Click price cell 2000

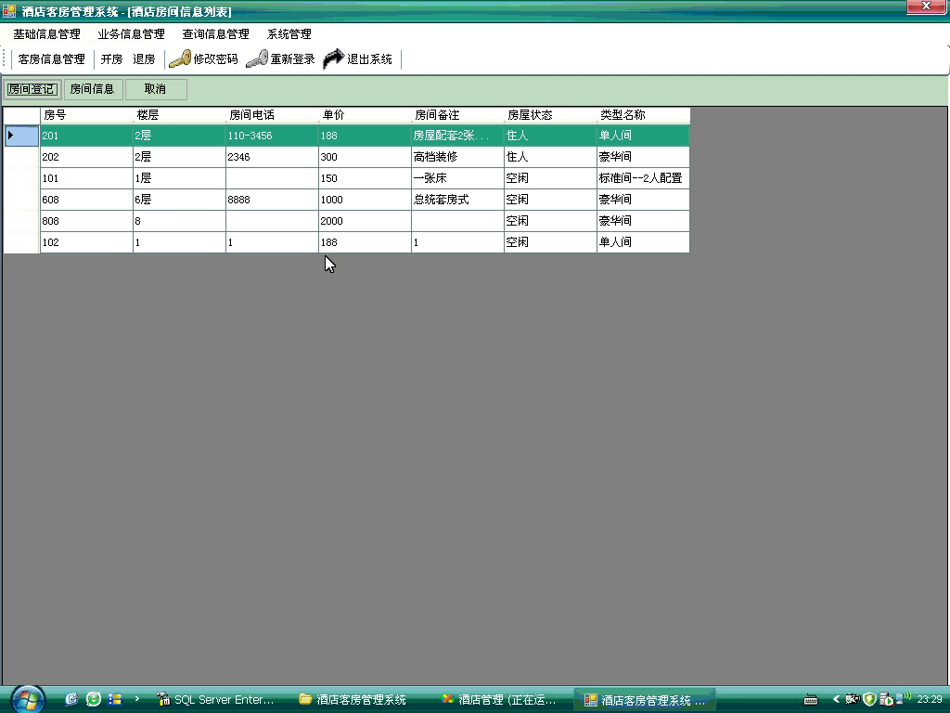(365, 221)
